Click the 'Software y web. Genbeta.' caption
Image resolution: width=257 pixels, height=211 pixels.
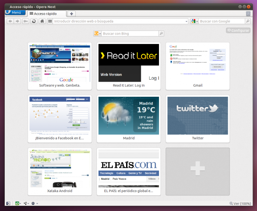click(x=60, y=85)
